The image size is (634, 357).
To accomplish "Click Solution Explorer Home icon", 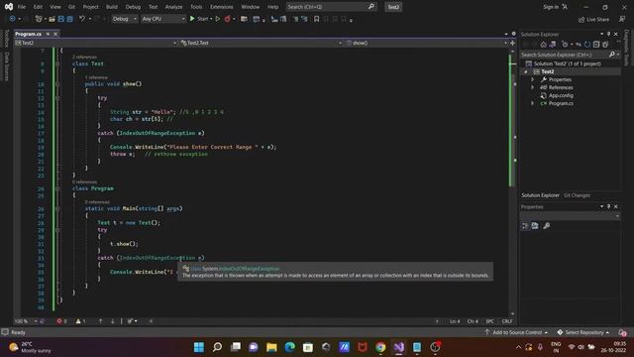I will tap(544, 45).
